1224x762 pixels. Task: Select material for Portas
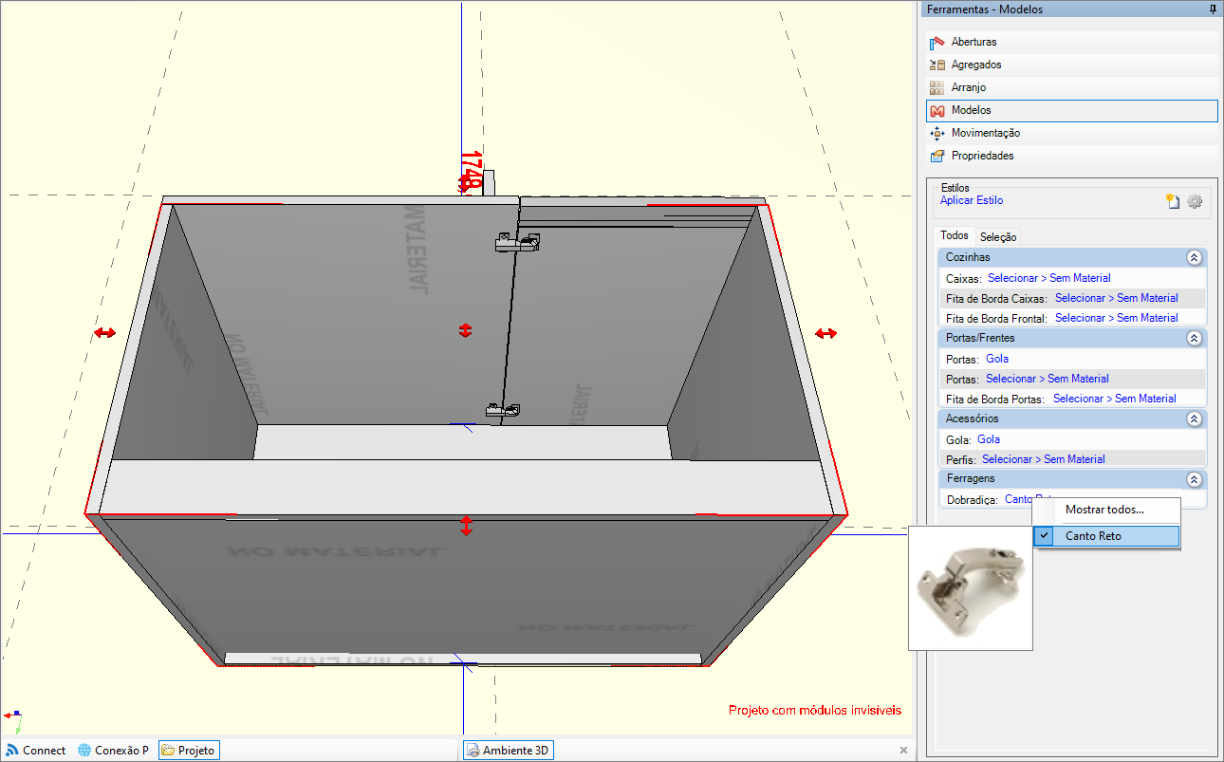pyautogui.click(x=1048, y=379)
